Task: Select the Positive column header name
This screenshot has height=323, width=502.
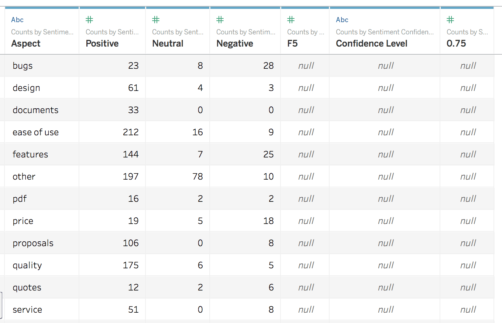Action: (102, 44)
